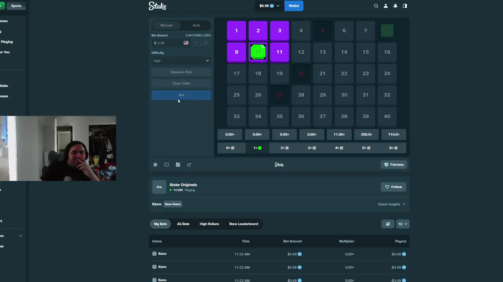Viewport: 503px width, 282px height.
Task: Open the All Bets tab
Action: point(183,224)
